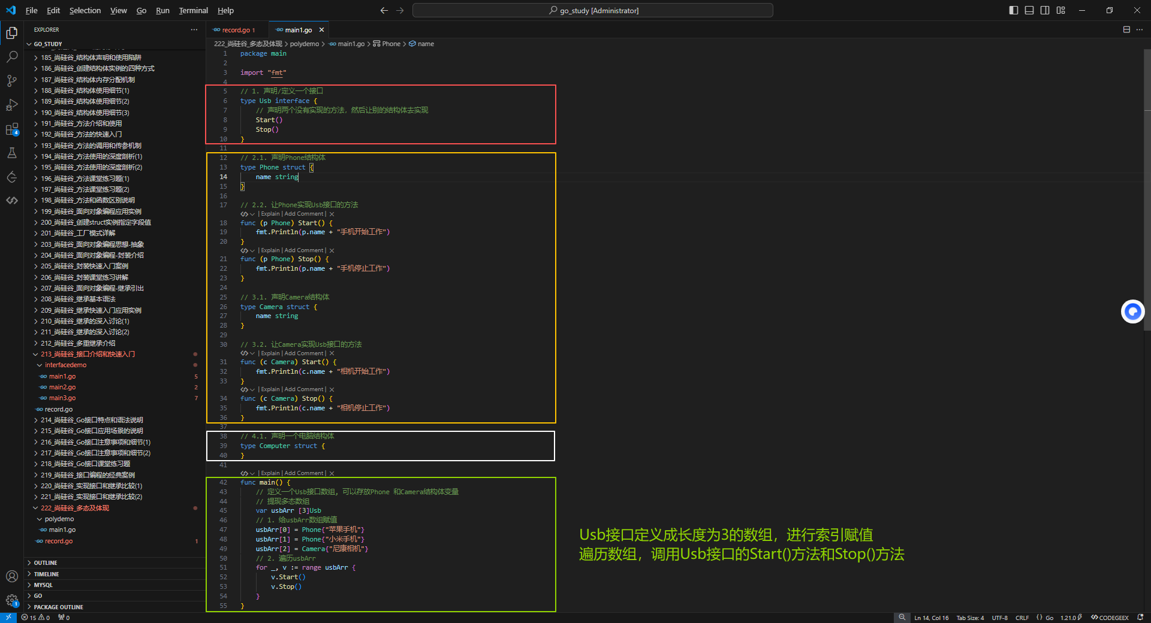Click the Go 1.21.0 version indicator
The image size is (1151, 623).
point(1071,618)
